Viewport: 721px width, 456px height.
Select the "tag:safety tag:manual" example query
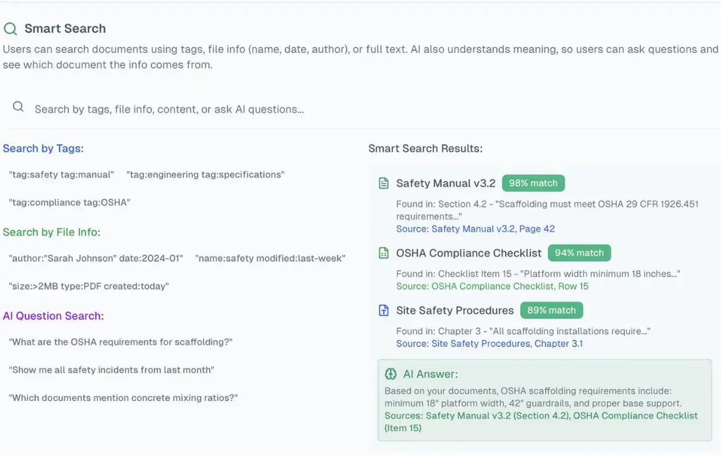click(x=62, y=174)
